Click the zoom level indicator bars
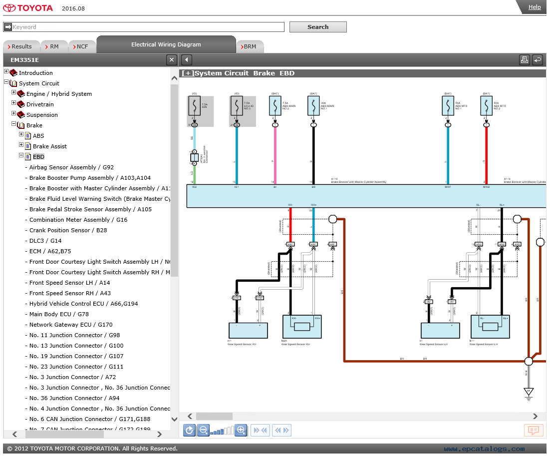 point(222,431)
